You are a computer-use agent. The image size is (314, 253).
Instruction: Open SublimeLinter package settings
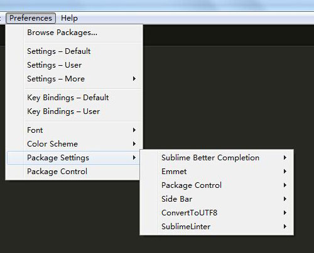(x=217, y=227)
